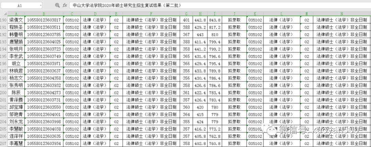Screen dimensions: 371x147
Task: Select column K header
Action: point(255,14)
